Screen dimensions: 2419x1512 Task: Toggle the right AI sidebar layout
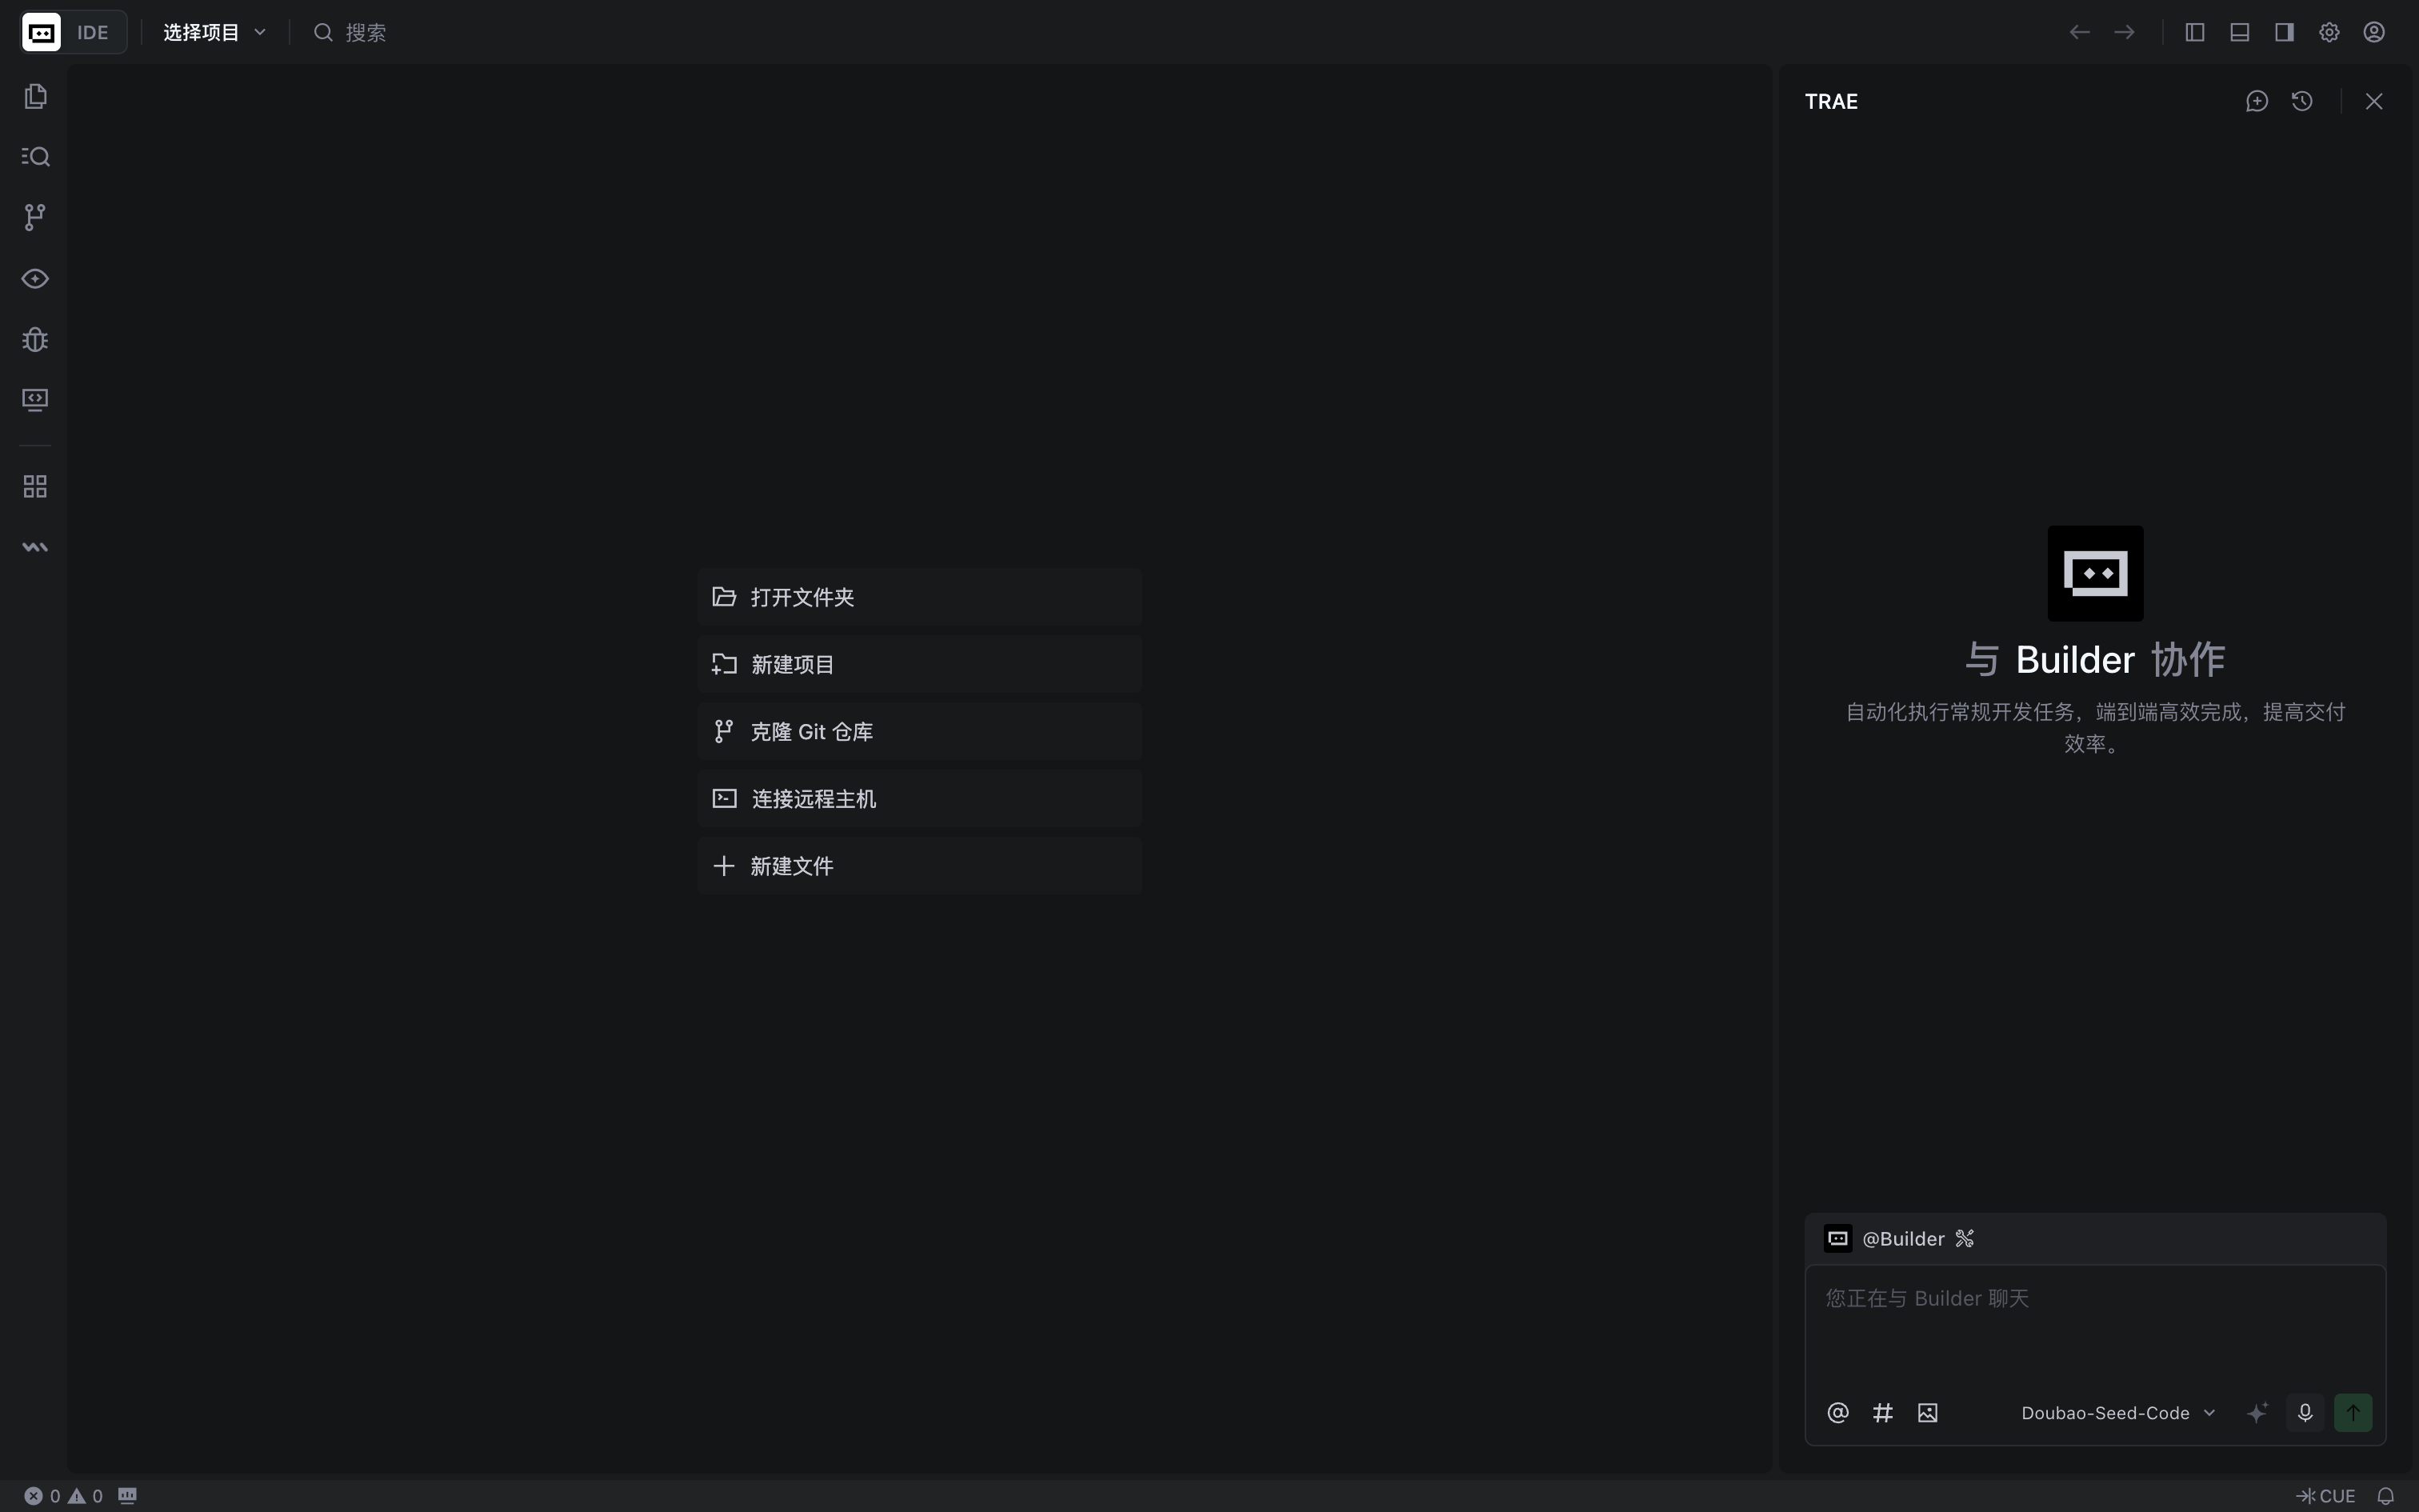(2284, 32)
